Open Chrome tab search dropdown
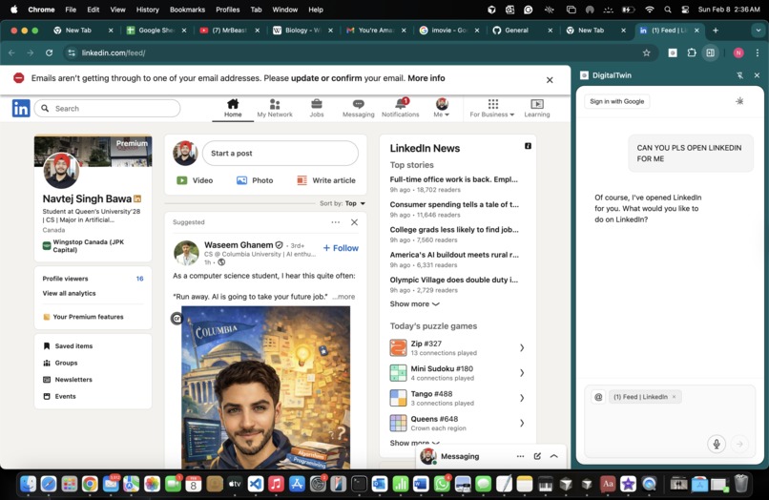The image size is (769, 500). [x=758, y=31]
